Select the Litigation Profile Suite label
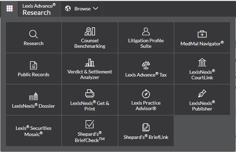Viewport: 236px width, 152px height. click(146, 43)
